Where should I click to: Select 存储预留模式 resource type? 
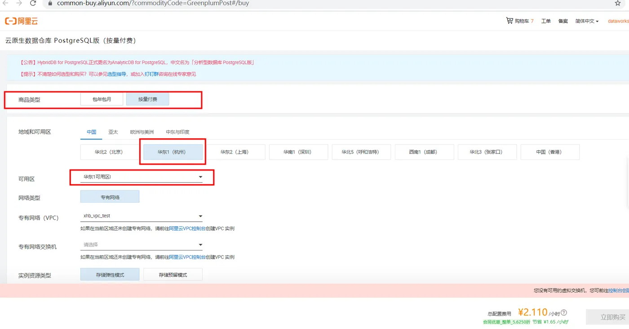173,275
